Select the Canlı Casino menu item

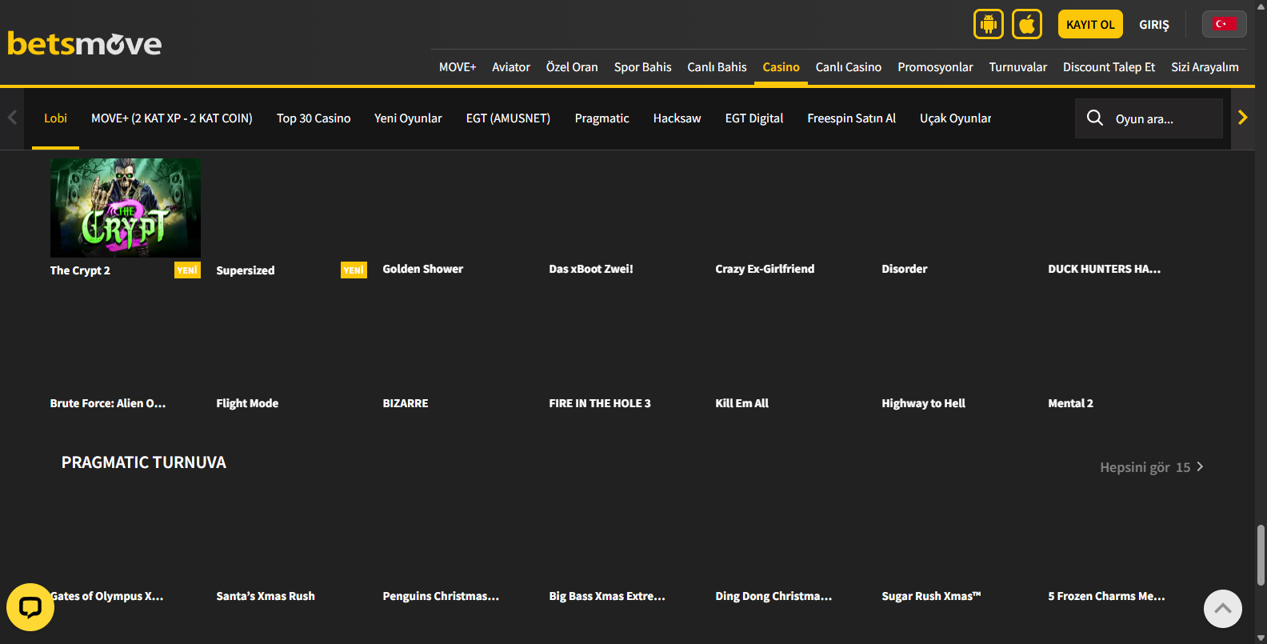click(x=848, y=67)
